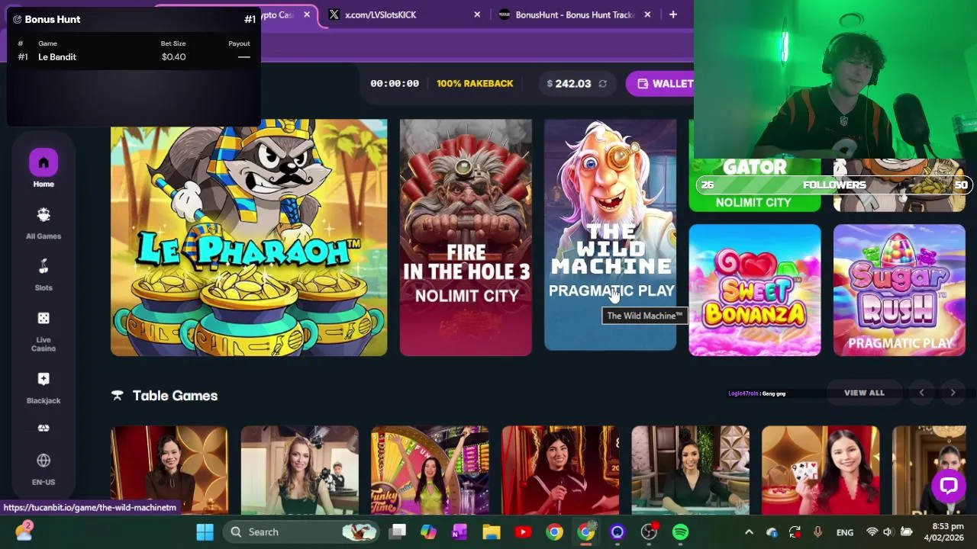
Task: Click the $0.40 bet size value
Action: [173, 57]
